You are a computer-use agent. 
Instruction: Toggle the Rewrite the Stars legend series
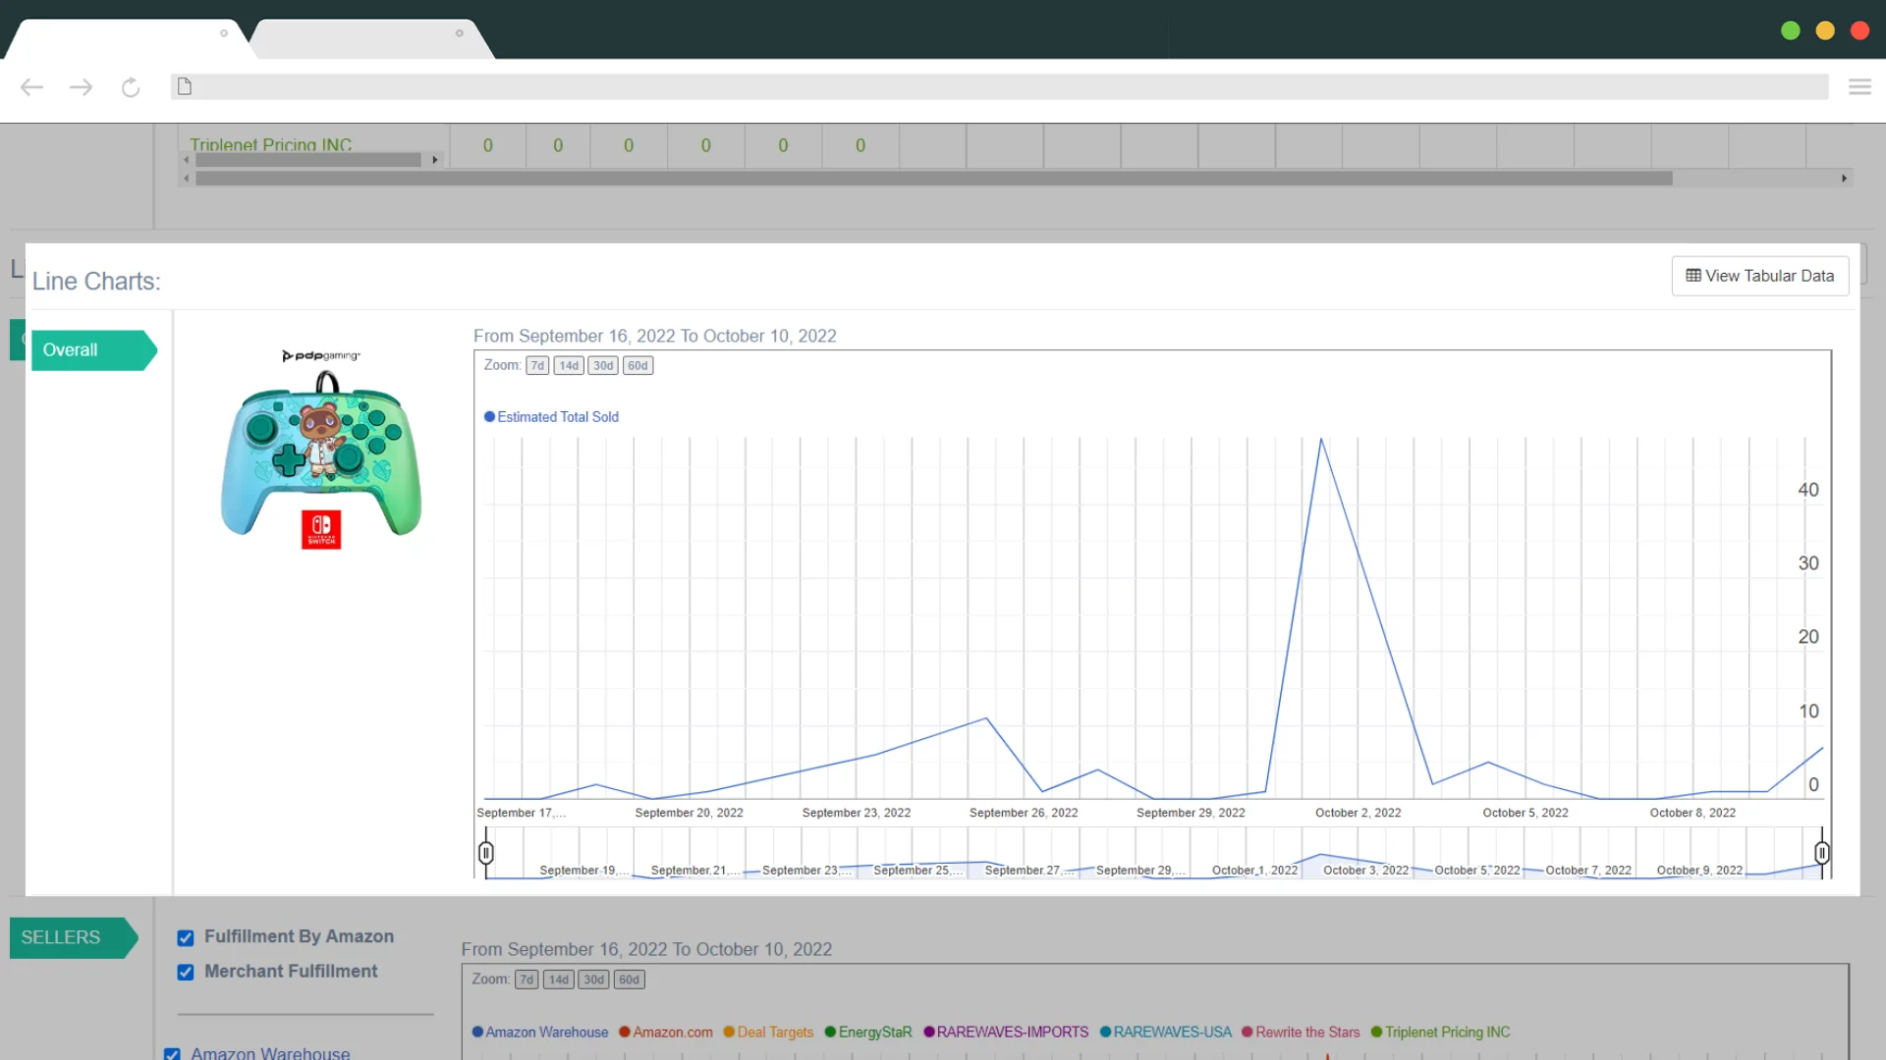point(1301,1033)
